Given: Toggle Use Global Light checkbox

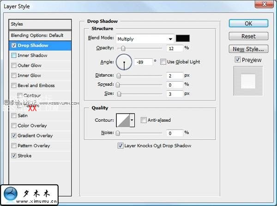Looking at the screenshot, I should tap(163, 62).
